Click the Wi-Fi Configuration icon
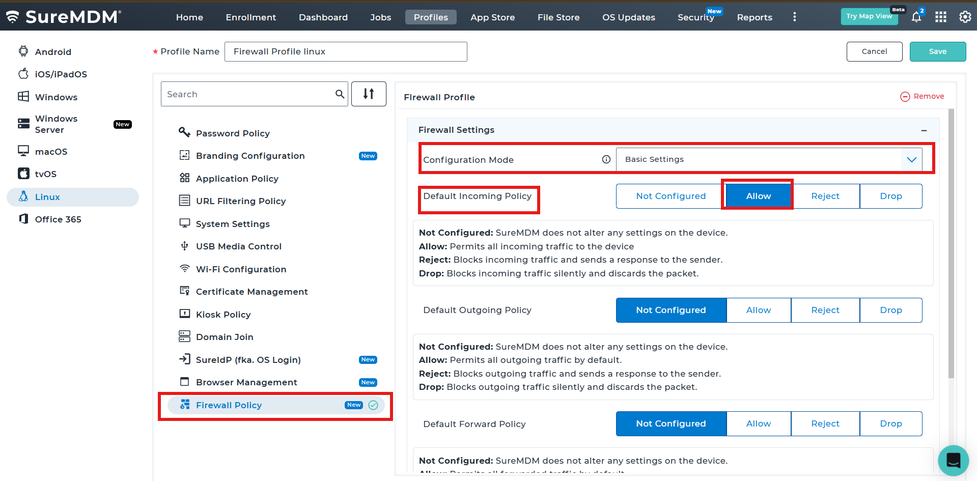This screenshot has width=977, height=481. 184,268
